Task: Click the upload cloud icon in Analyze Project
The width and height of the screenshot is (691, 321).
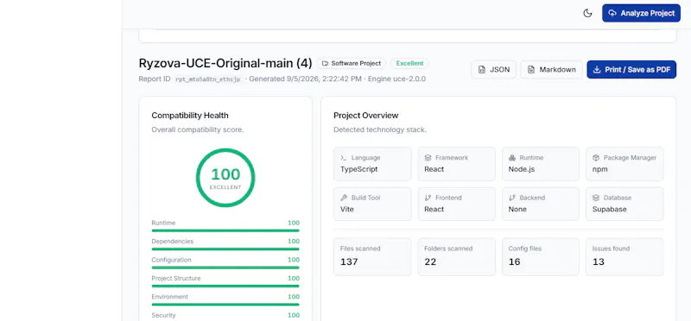Action: click(612, 13)
